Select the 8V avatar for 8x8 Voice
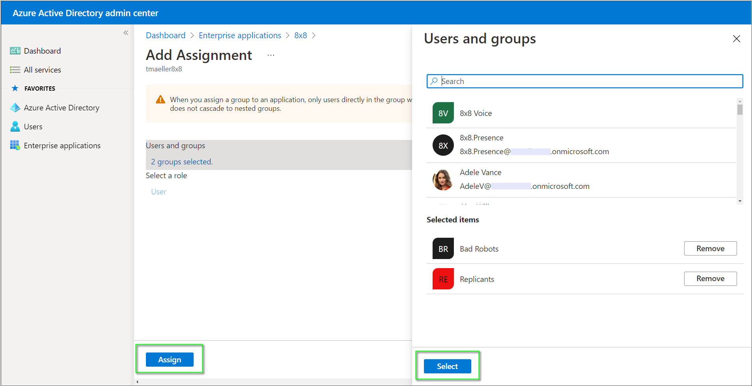This screenshot has width=752, height=386. [x=443, y=113]
